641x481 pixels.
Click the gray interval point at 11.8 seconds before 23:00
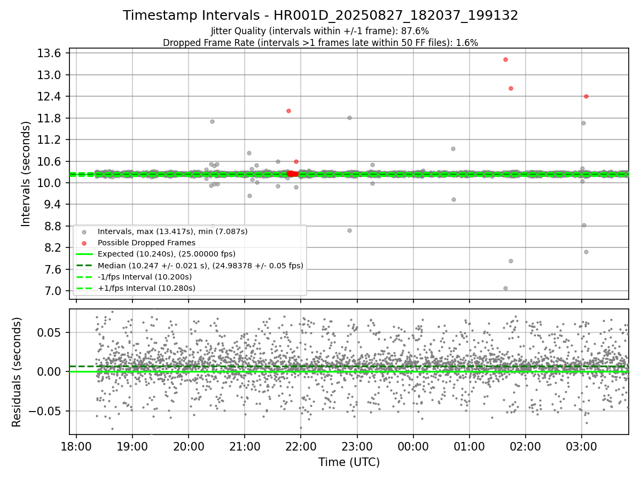tap(349, 118)
